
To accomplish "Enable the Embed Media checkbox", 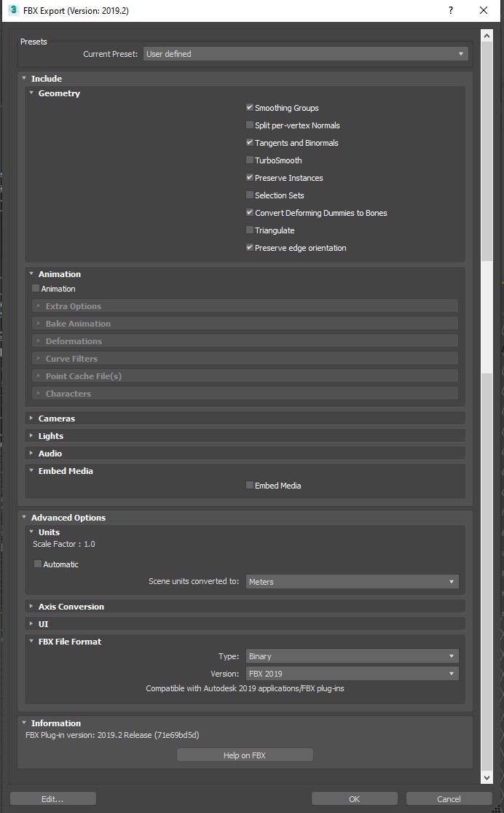I will (x=250, y=486).
